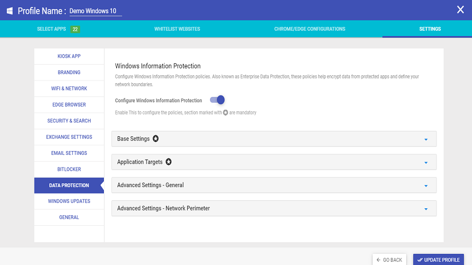The height and width of the screenshot is (265, 472).
Task: Select Windows Updates in sidebar
Action: point(69,201)
